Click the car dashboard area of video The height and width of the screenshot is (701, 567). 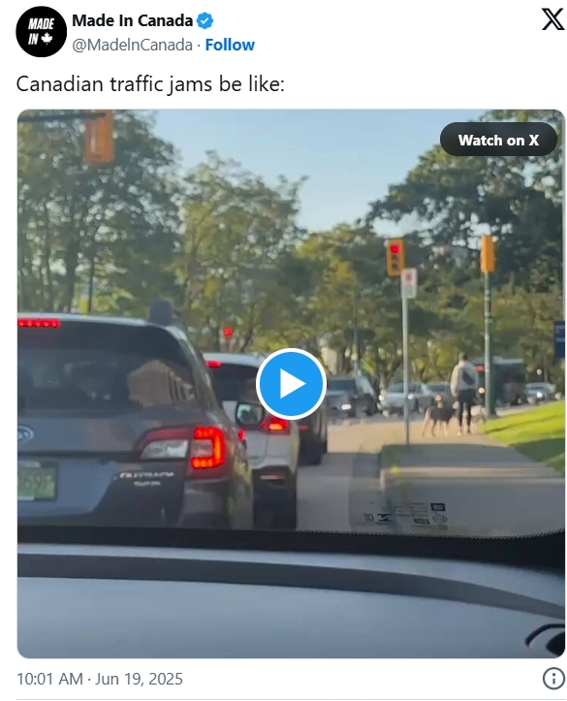(x=291, y=597)
